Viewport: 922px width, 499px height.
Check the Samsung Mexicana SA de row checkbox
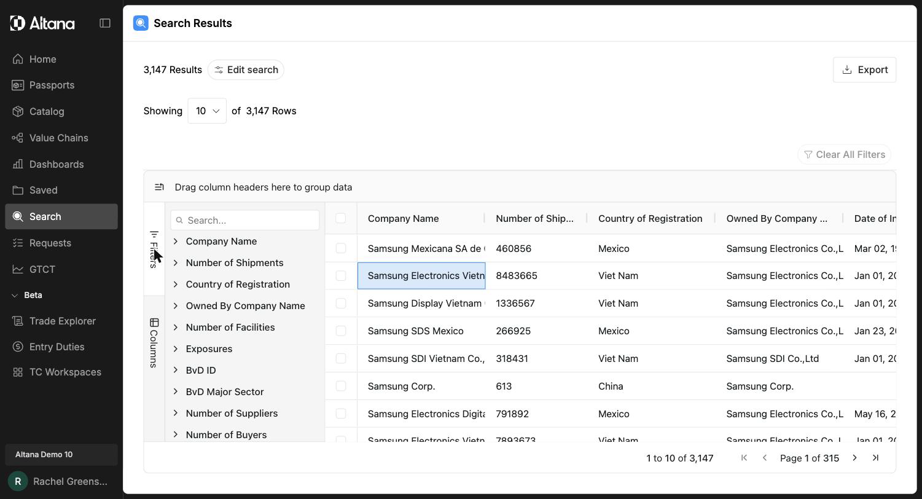[x=341, y=248]
